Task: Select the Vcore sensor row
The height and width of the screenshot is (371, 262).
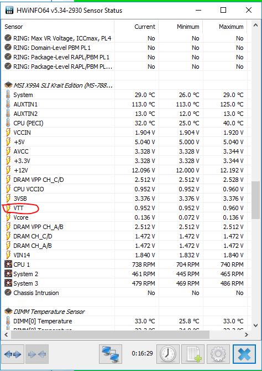Action: click(124, 217)
